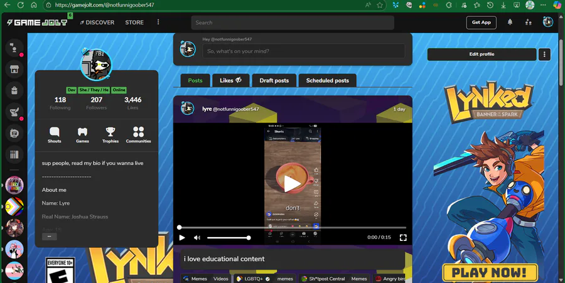Click the 3,446 Likes count

pyautogui.click(x=132, y=103)
